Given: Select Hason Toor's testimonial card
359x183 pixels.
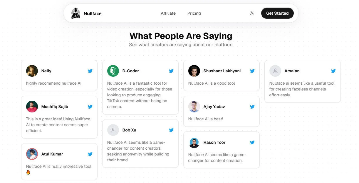Looking at the screenshot, I should [x=221, y=150].
